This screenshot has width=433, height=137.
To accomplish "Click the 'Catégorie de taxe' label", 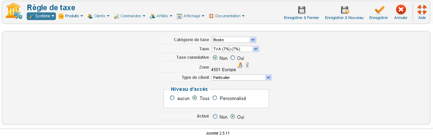I will pyautogui.click(x=191, y=39).
